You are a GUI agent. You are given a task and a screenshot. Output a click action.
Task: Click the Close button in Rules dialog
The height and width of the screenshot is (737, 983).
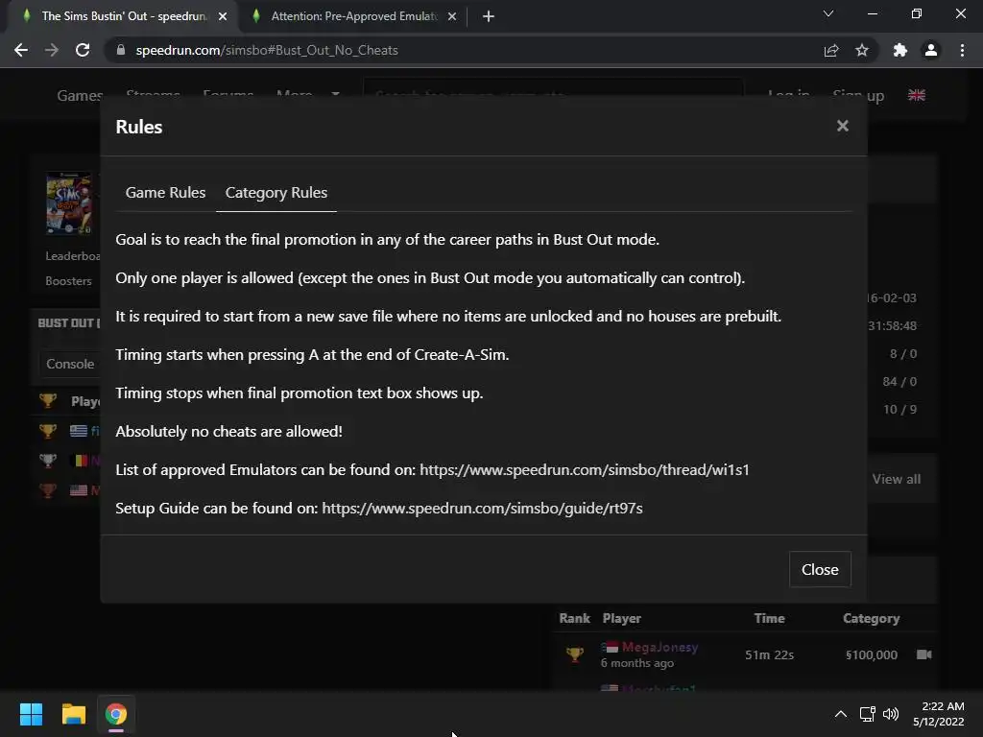(820, 569)
